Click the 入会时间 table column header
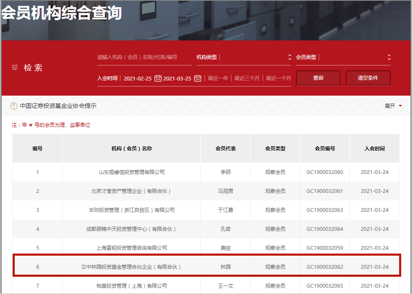Screen dimensions: 413x294 point(374,148)
